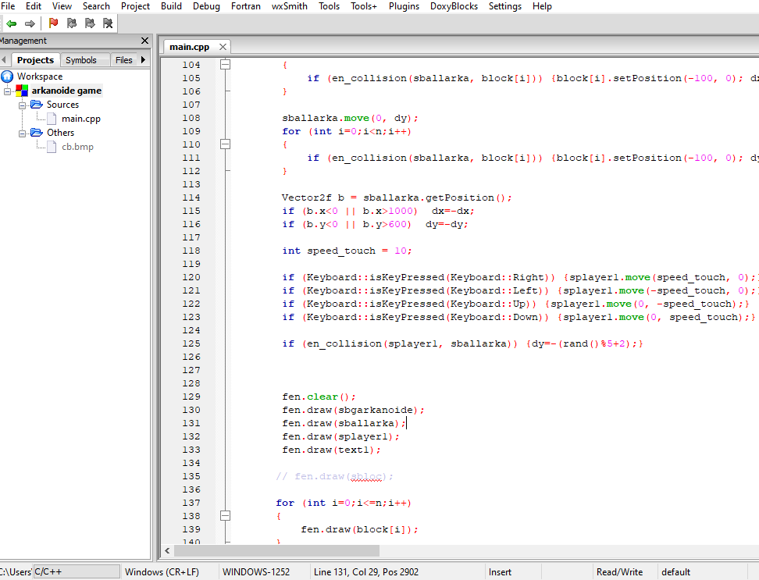Screen dimensions: 759x580
Task: Fold code block at line 104
Action: point(225,64)
